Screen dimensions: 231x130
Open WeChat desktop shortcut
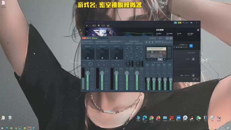coord(199,118)
